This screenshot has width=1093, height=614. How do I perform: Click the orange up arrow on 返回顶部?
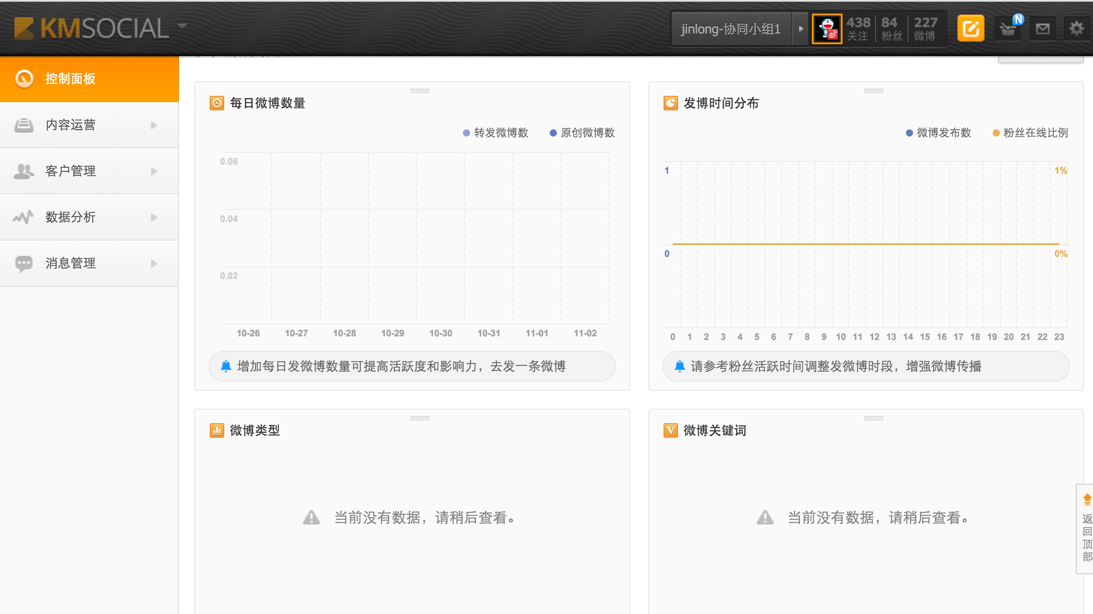tap(1087, 500)
